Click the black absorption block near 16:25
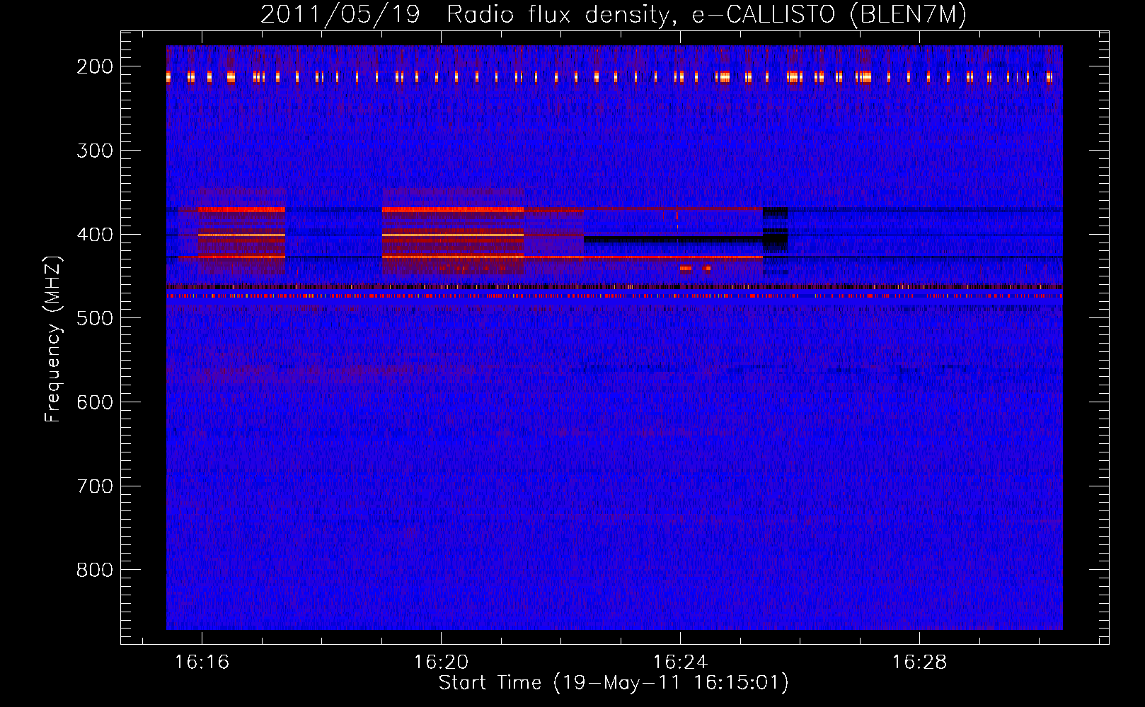The height and width of the screenshot is (707, 1145). (x=776, y=230)
